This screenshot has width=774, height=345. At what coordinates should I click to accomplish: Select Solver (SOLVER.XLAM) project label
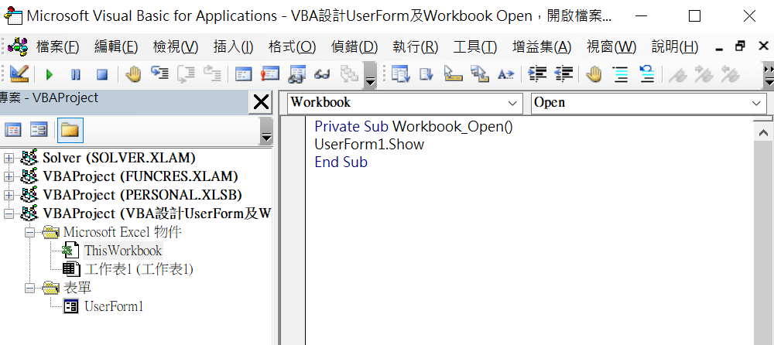coord(119,158)
